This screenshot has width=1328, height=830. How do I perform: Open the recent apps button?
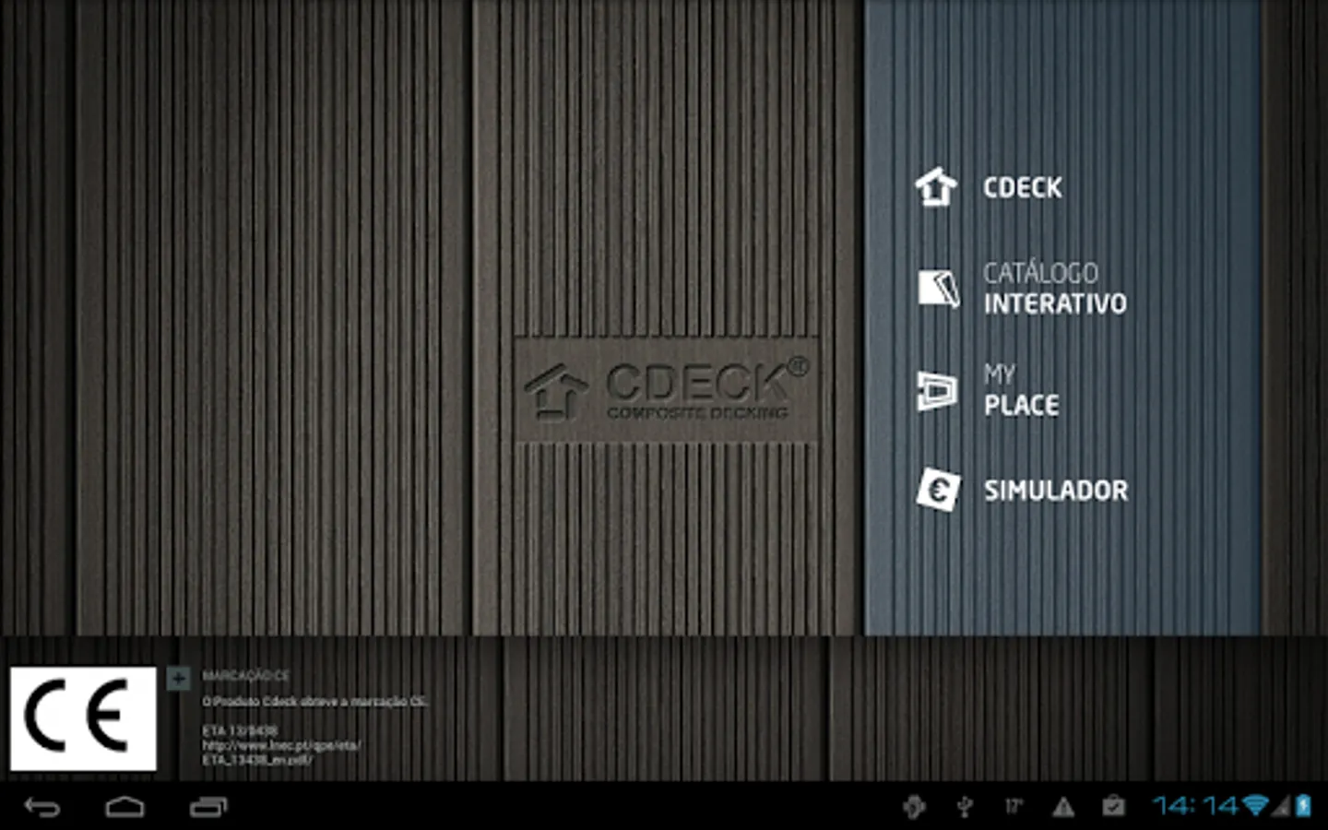[208, 808]
